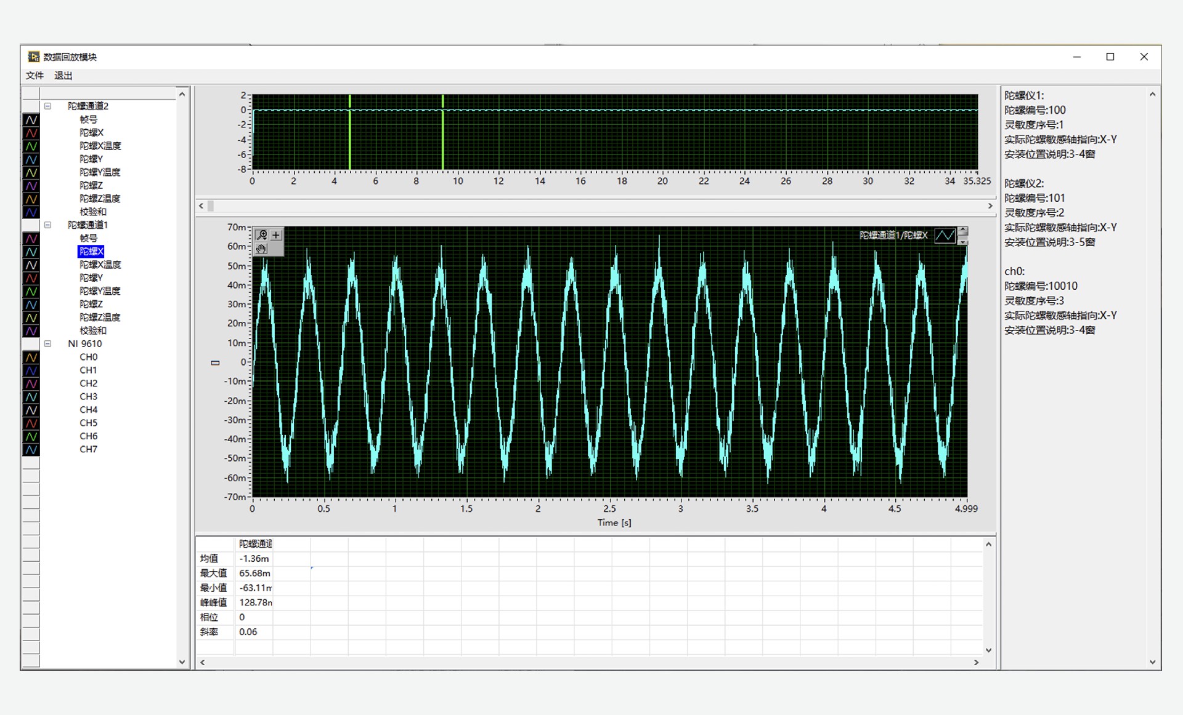Collapse the 陀螺通道1 tree node

[47, 225]
